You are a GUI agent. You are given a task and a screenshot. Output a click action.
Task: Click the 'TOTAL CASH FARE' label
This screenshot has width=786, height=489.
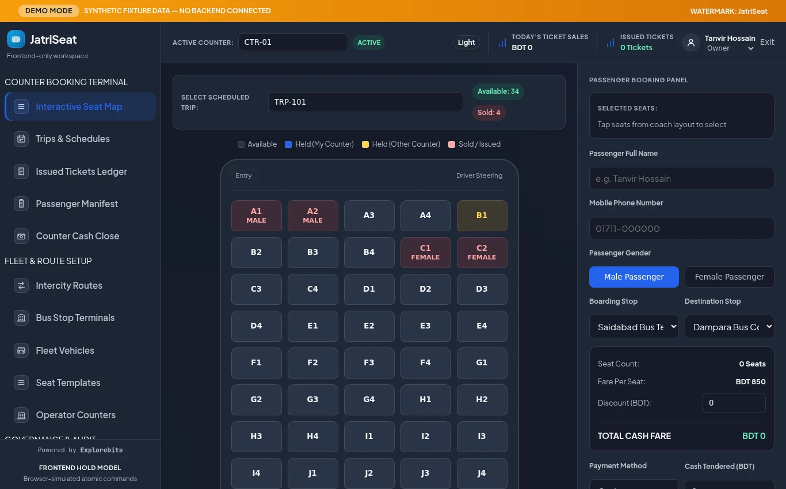click(634, 436)
